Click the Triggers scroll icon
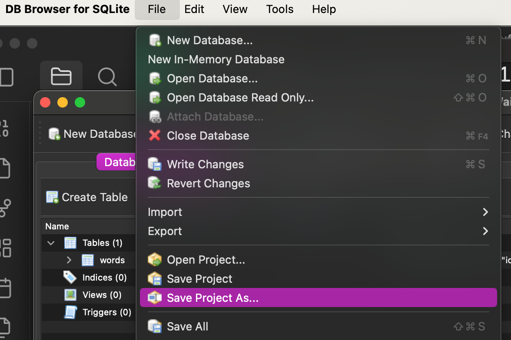This screenshot has width=511, height=340. (71, 312)
